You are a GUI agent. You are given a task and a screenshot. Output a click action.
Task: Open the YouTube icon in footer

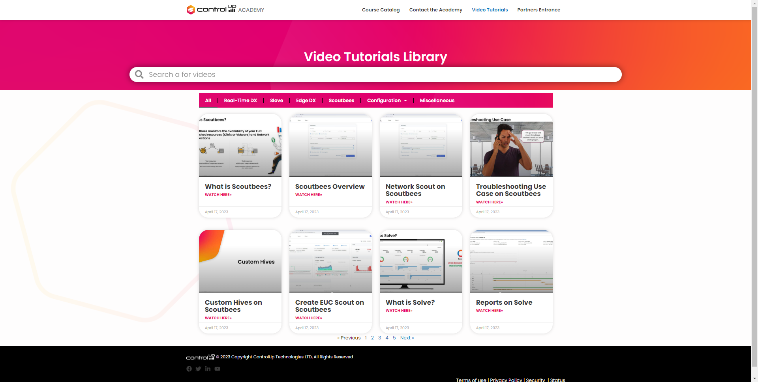tap(217, 369)
